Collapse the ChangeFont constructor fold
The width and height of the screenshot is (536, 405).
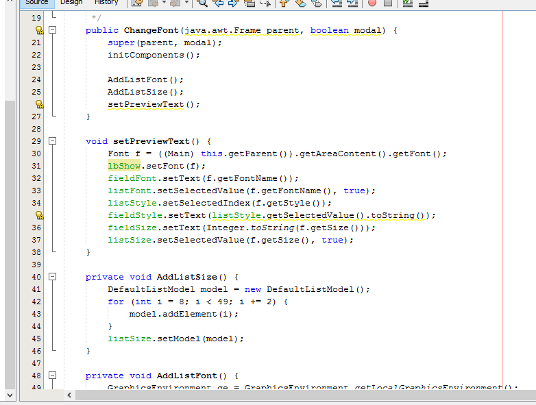tap(52, 30)
